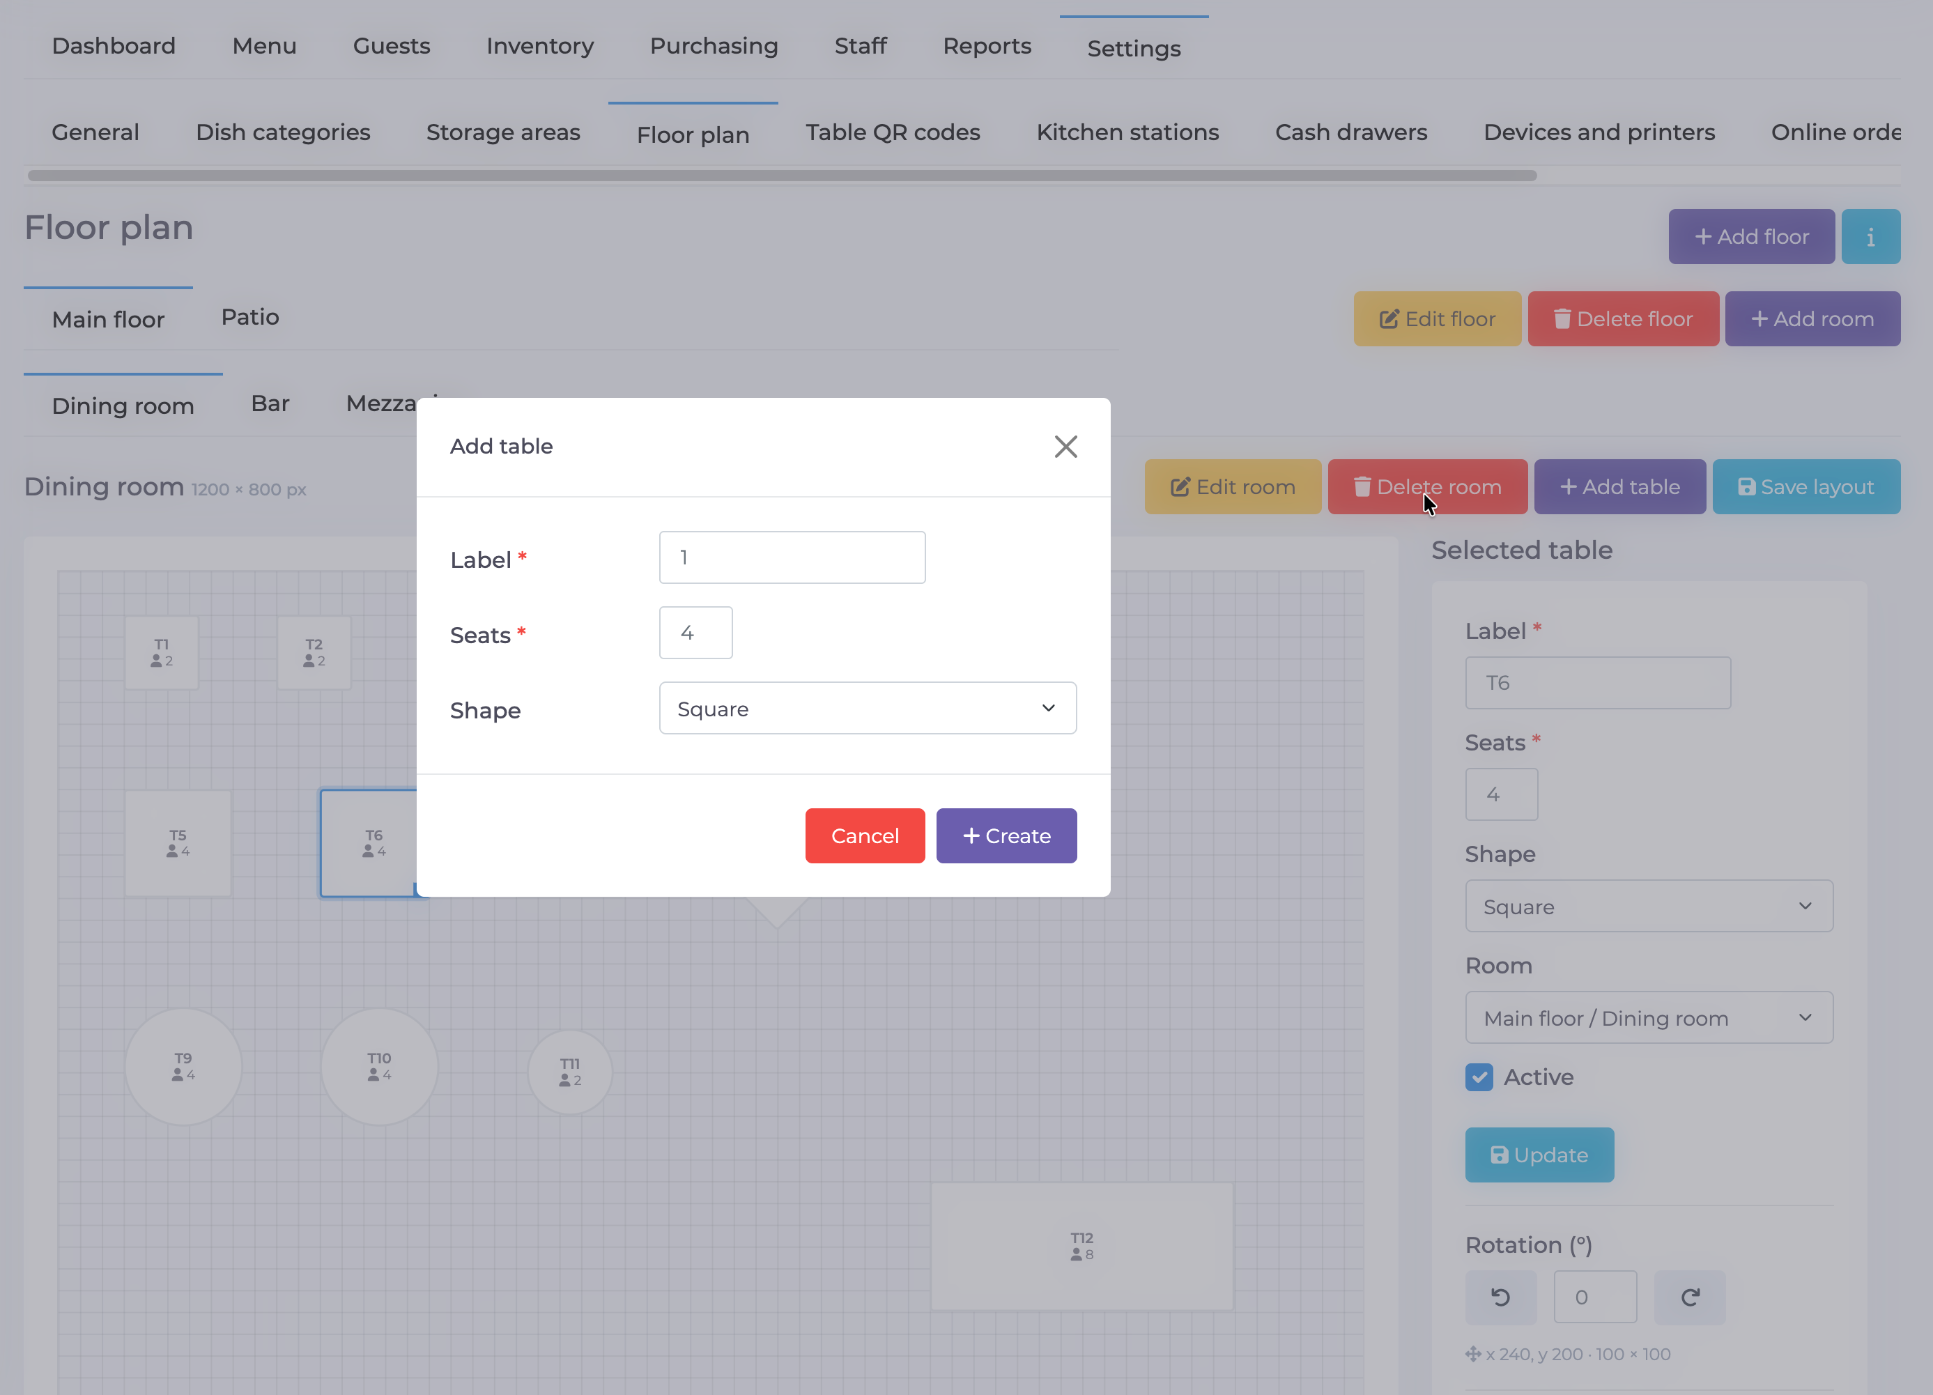Screen dimensions: 1933x1395
Task: Click the Seats field in Add table dialog
Action: (x=695, y=632)
